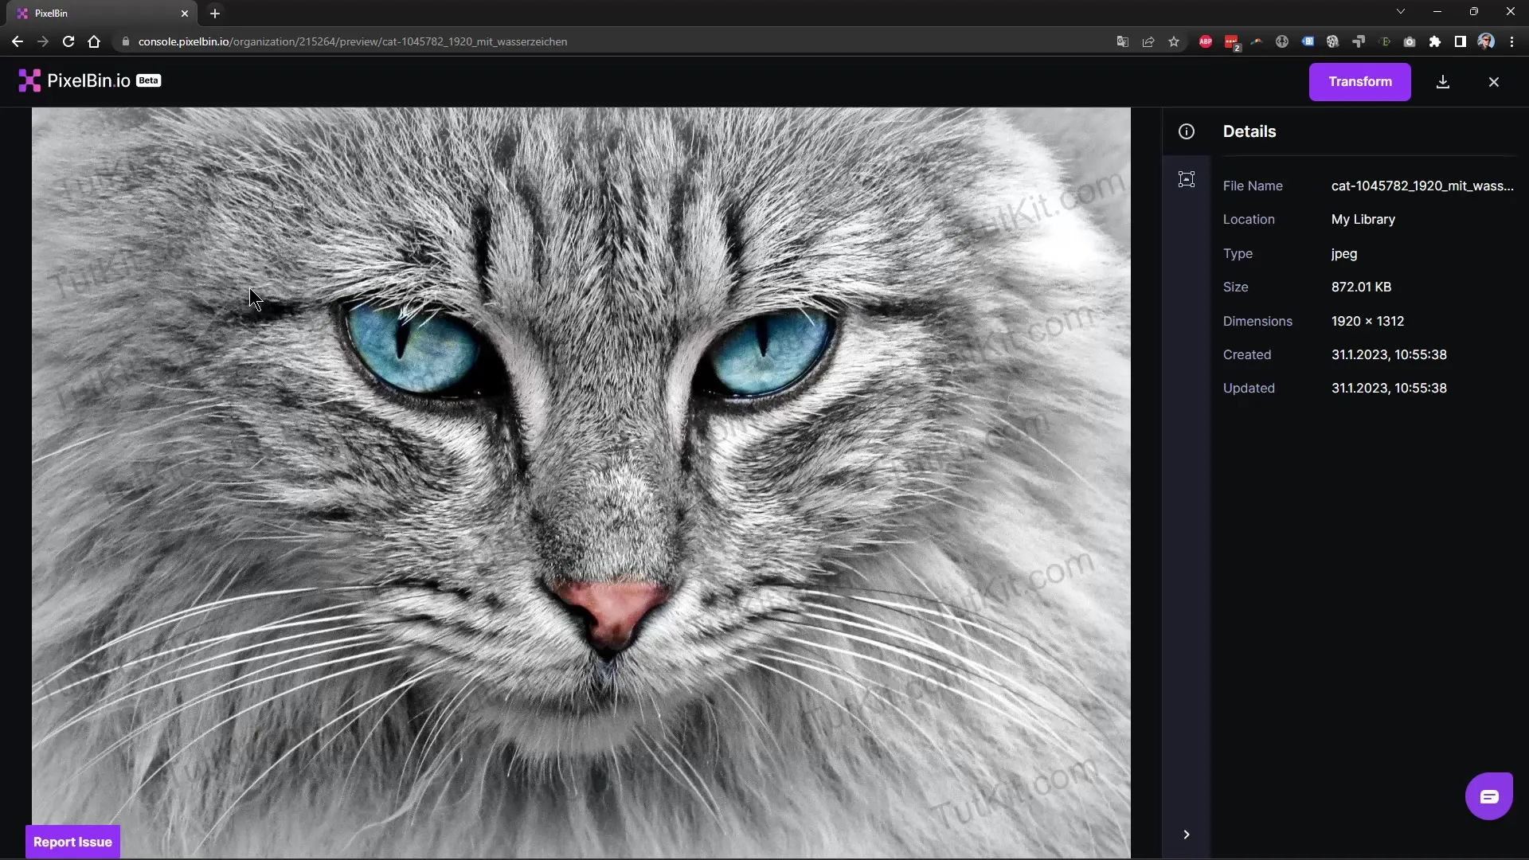Open the Extensions puzzle icon
Viewport: 1529px width, 860px height.
1435,41
